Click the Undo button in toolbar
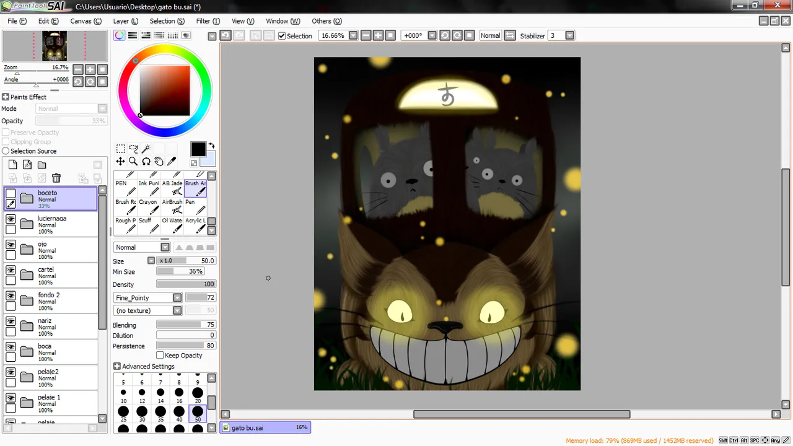This screenshot has height=446, width=793. tap(226, 35)
